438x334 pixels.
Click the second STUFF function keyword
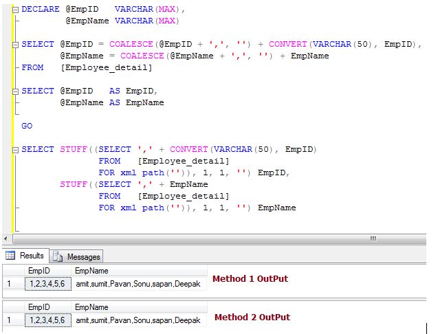(x=74, y=185)
